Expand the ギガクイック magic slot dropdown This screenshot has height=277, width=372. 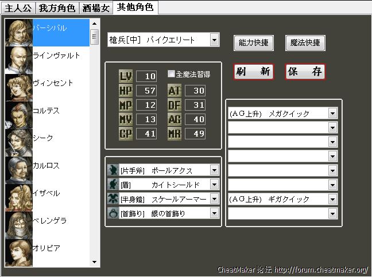coord(332,199)
